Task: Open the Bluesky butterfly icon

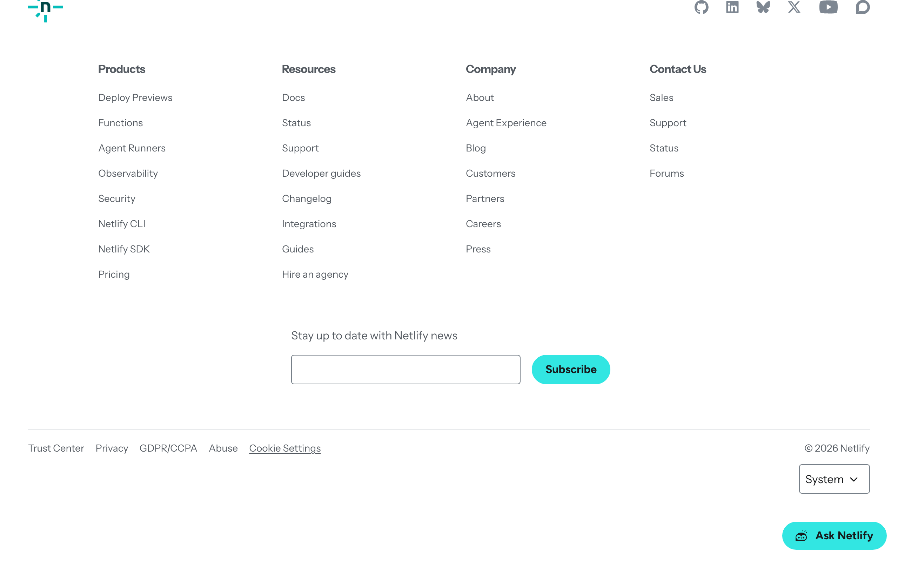Action: [x=763, y=7]
